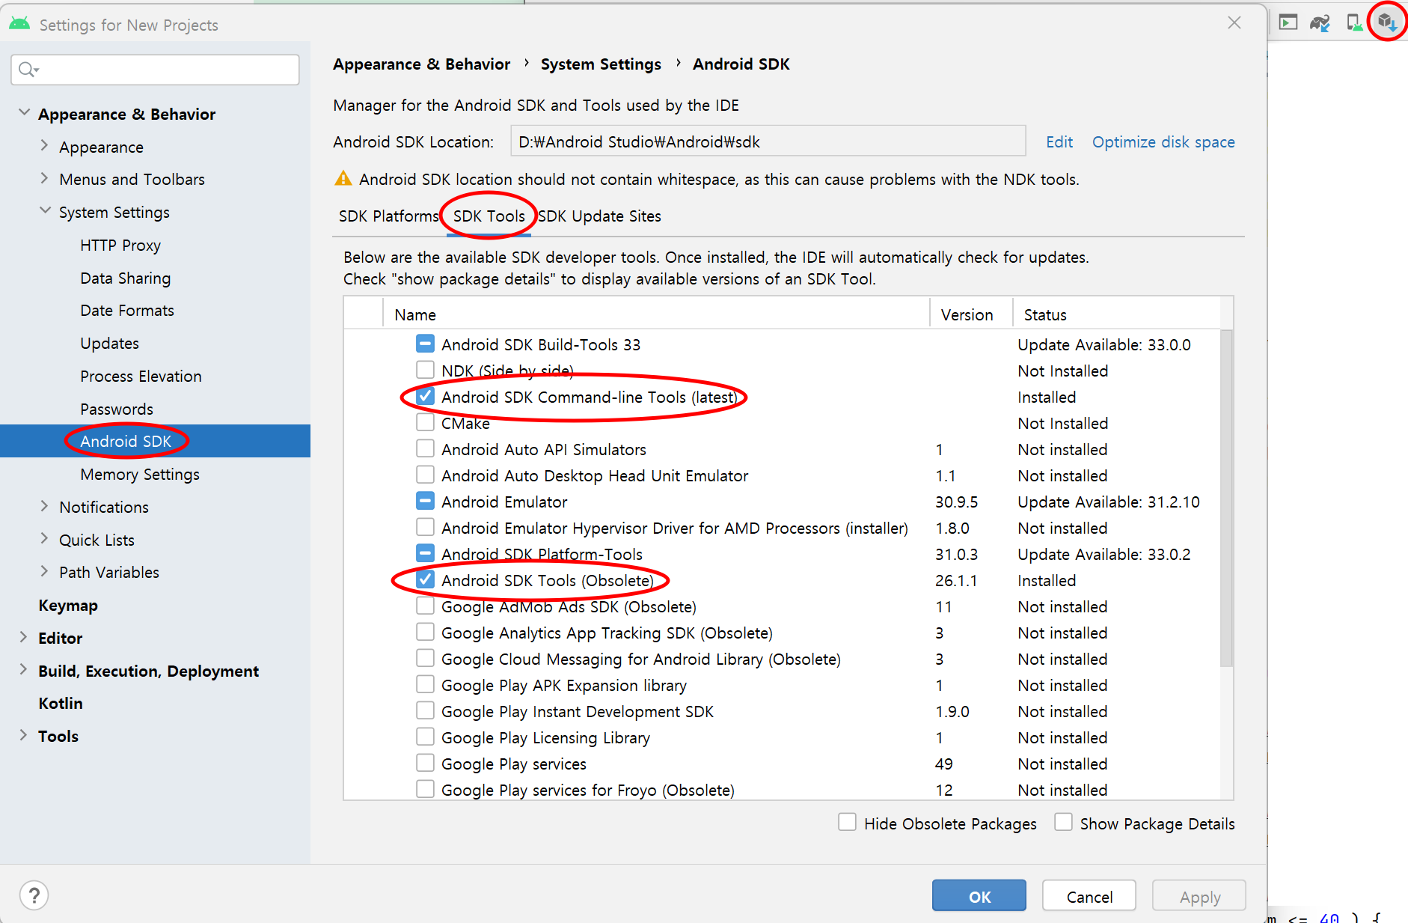Check Emulator Hypervisor Driver for AMD Processors
1408x923 pixels.
tap(425, 527)
